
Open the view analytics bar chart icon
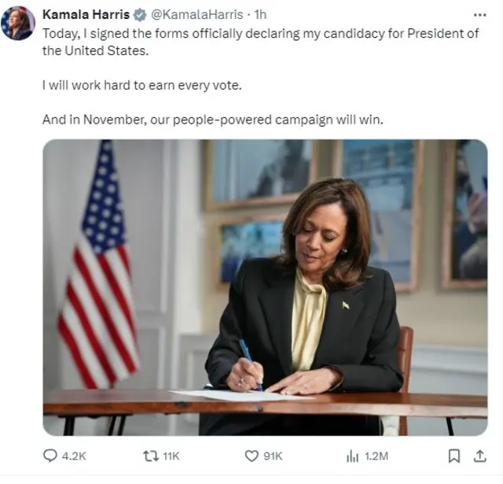click(x=353, y=456)
